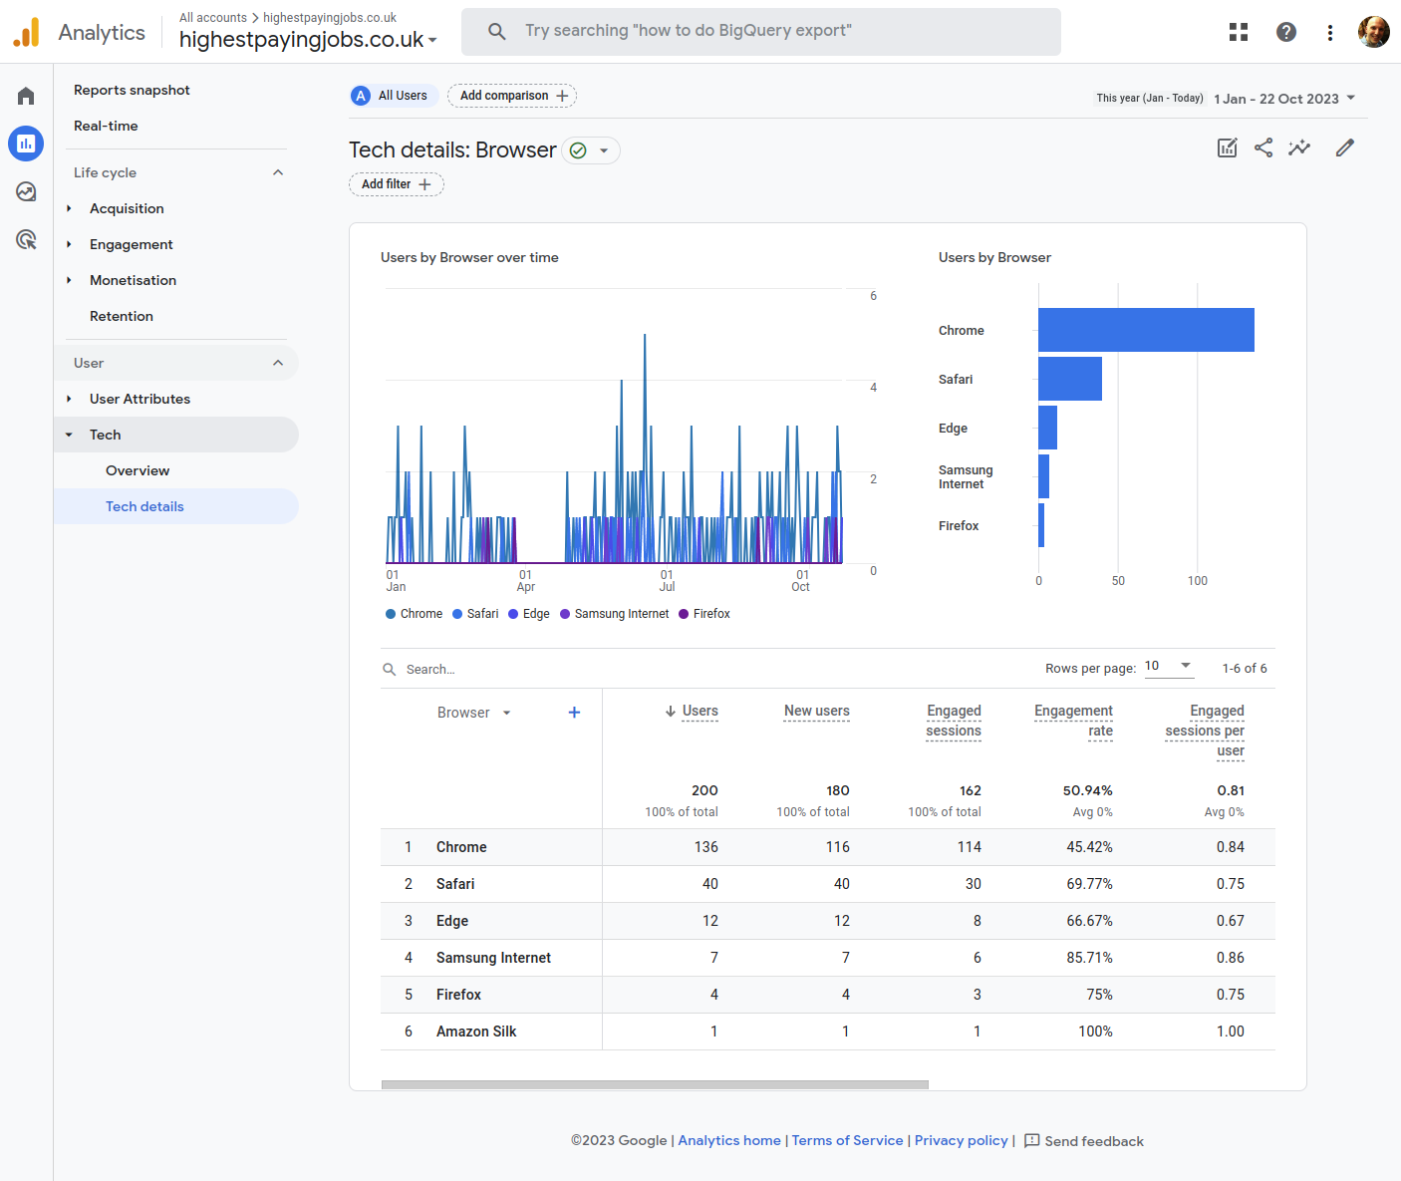This screenshot has height=1181, width=1401.
Task: Open the Google apps grid icon
Action: (x=1239, y=32)
